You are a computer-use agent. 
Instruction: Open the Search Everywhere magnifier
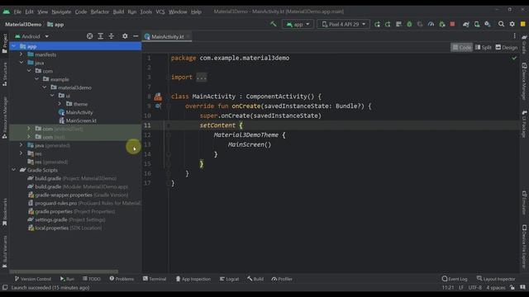click(x=501, y=24)
